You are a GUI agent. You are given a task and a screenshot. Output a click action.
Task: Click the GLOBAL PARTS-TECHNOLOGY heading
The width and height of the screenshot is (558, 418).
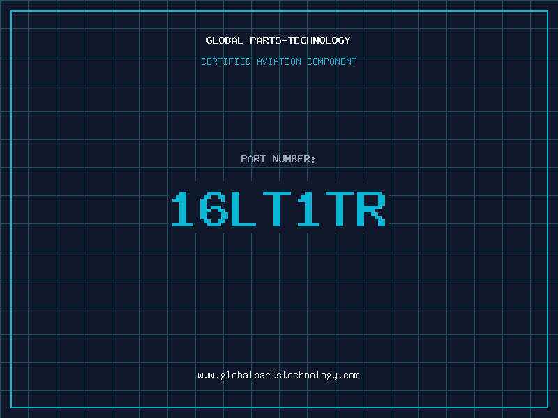point(278,40)
